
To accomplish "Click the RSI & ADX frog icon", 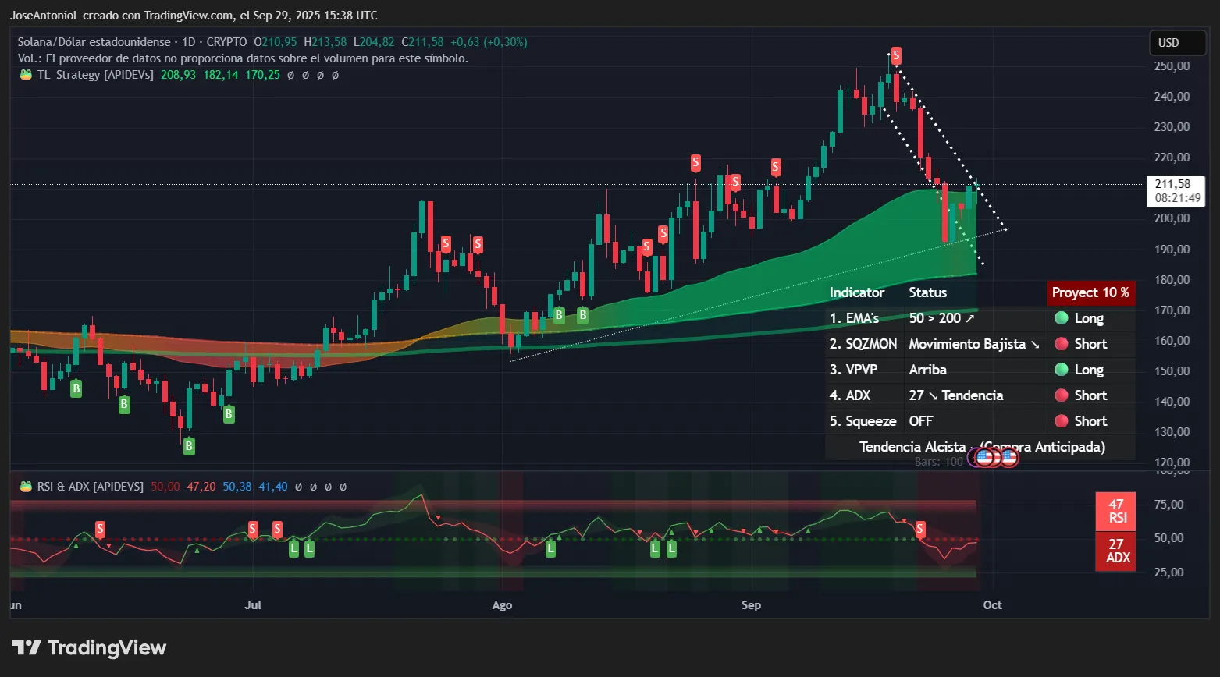I will pos(27,486).
